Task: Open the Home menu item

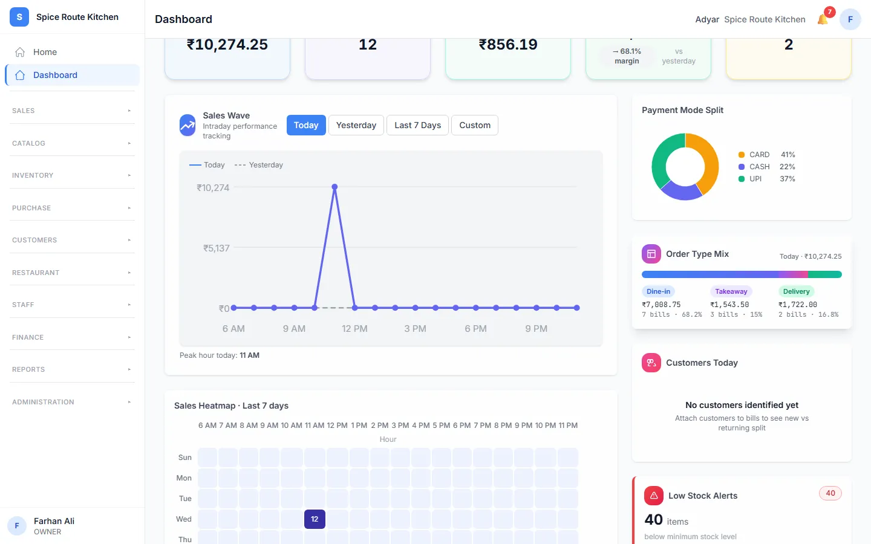Action: tap(72, 52)
